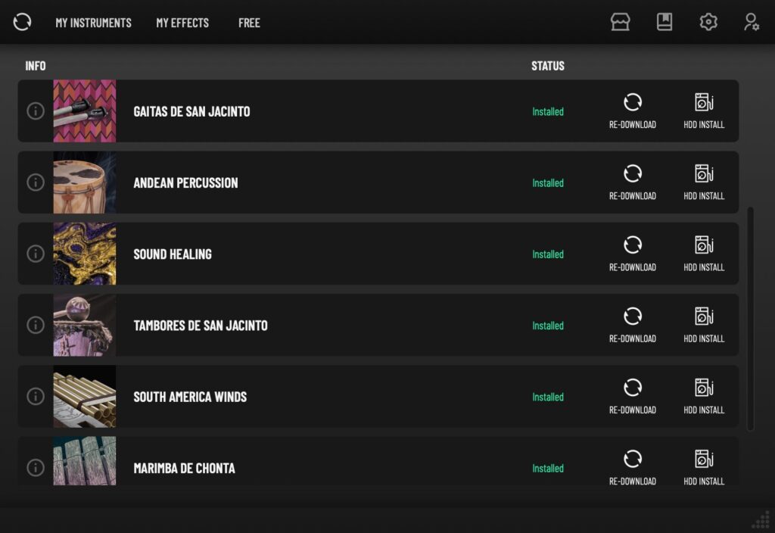Switch to My Instruments tab
The width and height of the screenshot is (775, 533).
[93, 23]
